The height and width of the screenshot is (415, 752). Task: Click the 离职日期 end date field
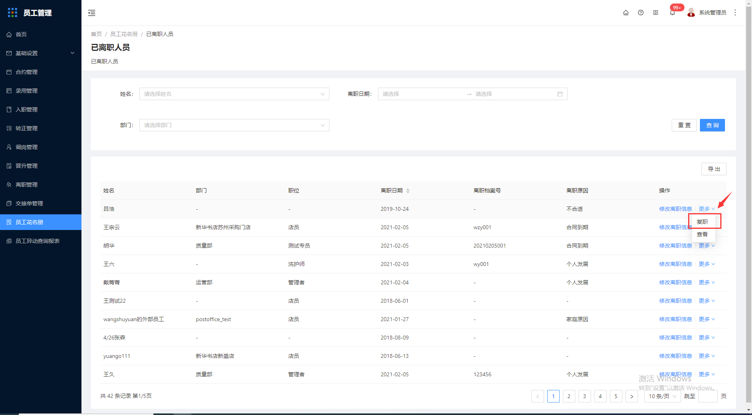pos(514,94)
